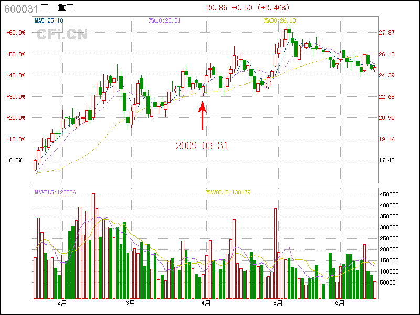
Task: Select the 2009-03-31 date annotation
Action: [x=202, y=145]
